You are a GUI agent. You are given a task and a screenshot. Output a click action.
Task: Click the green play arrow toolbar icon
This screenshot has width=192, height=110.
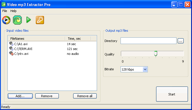pos(28,20)
